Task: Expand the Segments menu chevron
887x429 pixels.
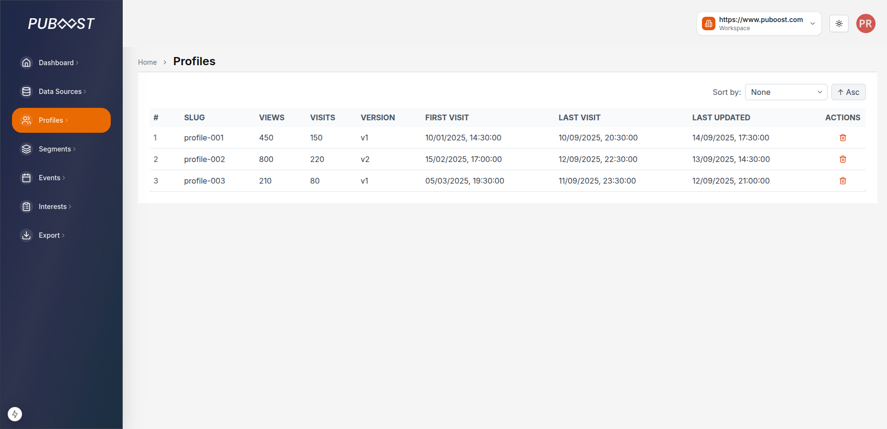Action: 74,149
